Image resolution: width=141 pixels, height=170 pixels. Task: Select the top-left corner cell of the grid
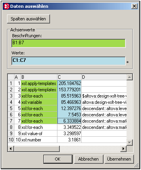pos(11,77)
